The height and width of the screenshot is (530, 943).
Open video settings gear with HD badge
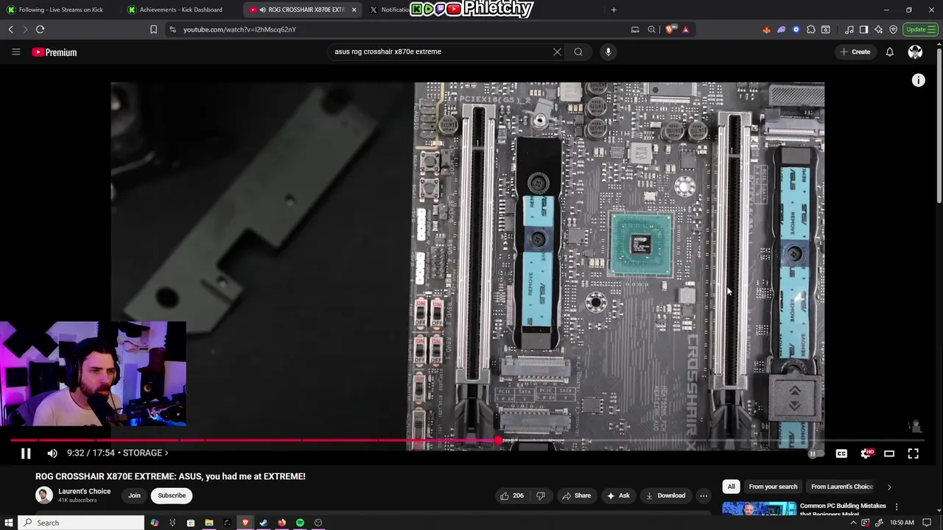[x=866, y=453]
